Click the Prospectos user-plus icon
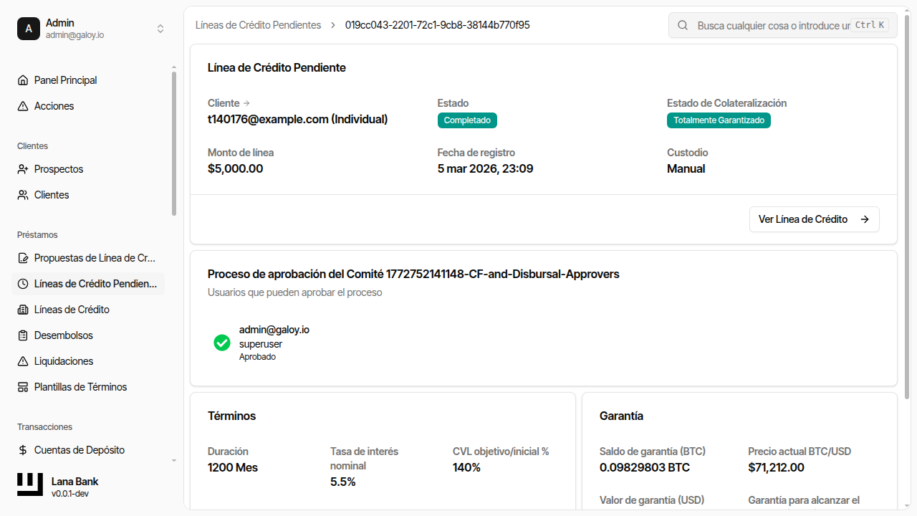This screenshot has height=516, width=917. click(x=23, y=169)
